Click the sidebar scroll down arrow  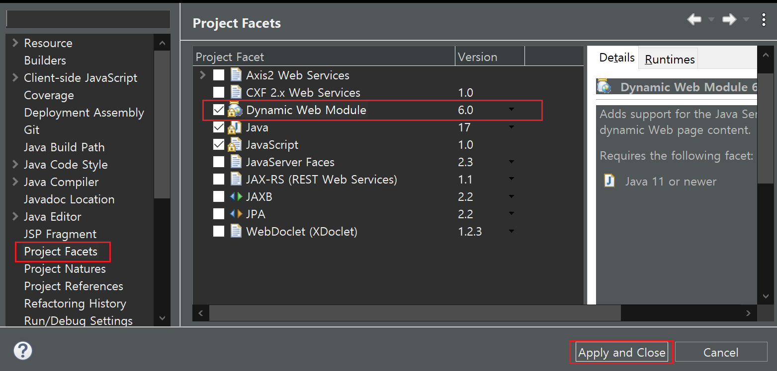[162, 318]
